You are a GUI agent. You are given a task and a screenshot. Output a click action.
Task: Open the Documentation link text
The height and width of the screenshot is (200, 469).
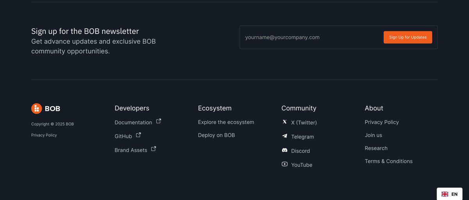pos(133,123)
